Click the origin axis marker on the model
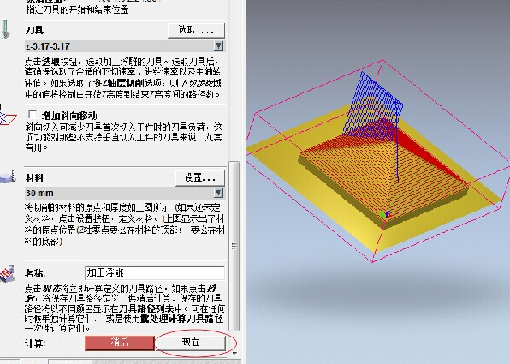Image resolution: width=510 pixels, height=364 pixels. point(386,214)
